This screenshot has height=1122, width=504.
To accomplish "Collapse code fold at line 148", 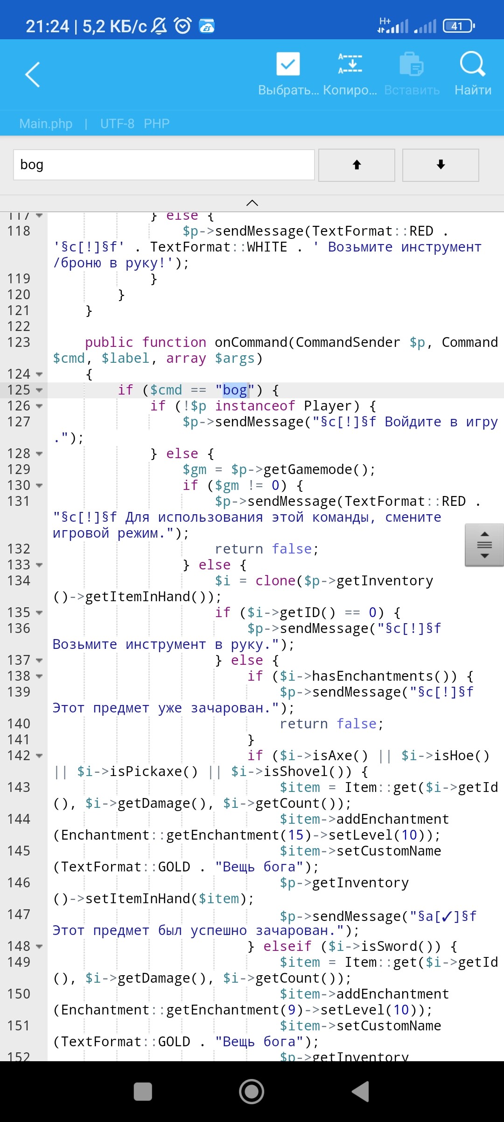I will pyautogui.click(x=39, y=947).
